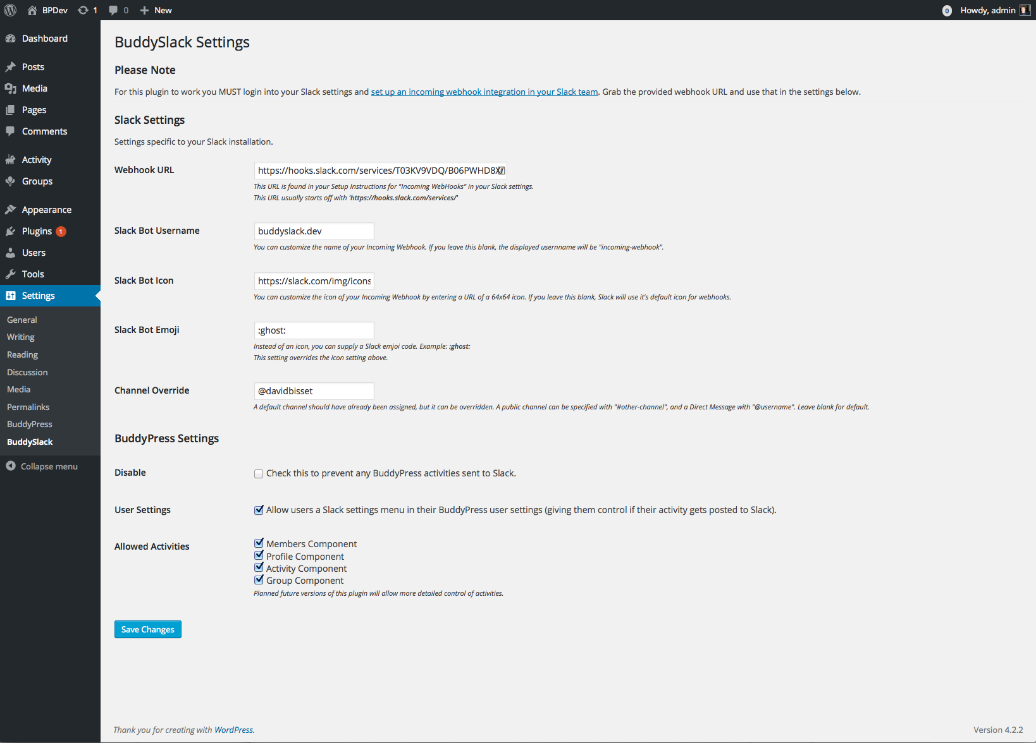Screen dimensions: 1036x743
Task: Click the Save Changes button
Action: (x=147, y=629)
